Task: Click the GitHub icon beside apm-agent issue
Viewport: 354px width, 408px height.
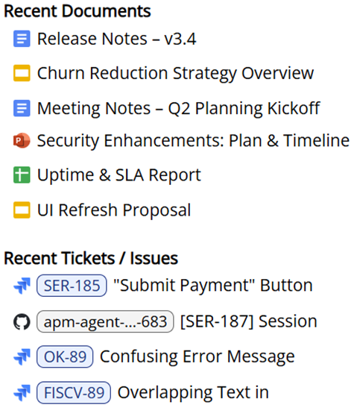Action: [x=22, y=321]
